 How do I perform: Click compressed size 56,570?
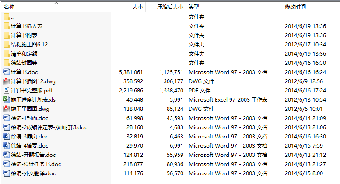[175, 173]
